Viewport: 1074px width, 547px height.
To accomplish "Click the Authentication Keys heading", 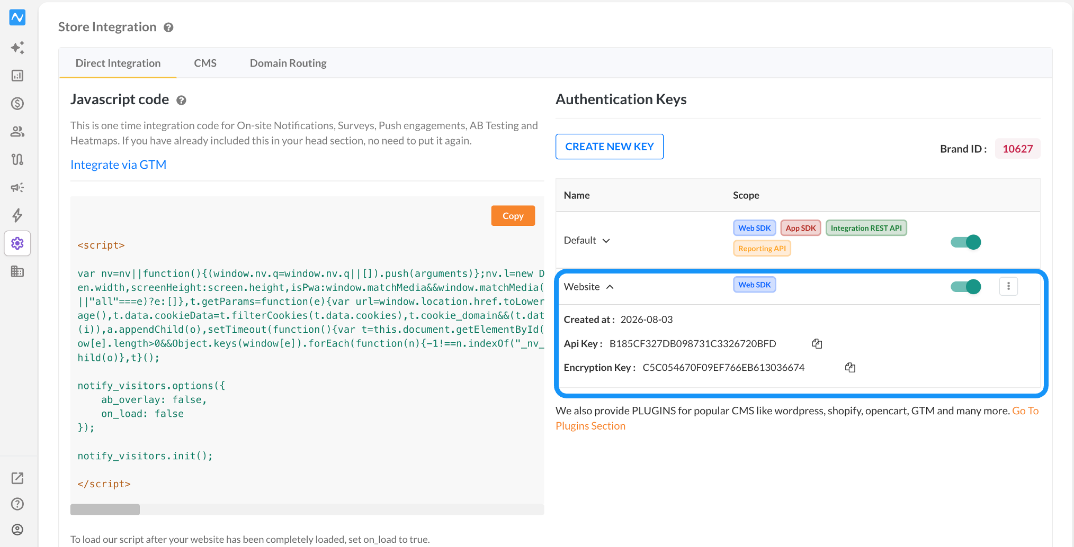I will (621, 99).
